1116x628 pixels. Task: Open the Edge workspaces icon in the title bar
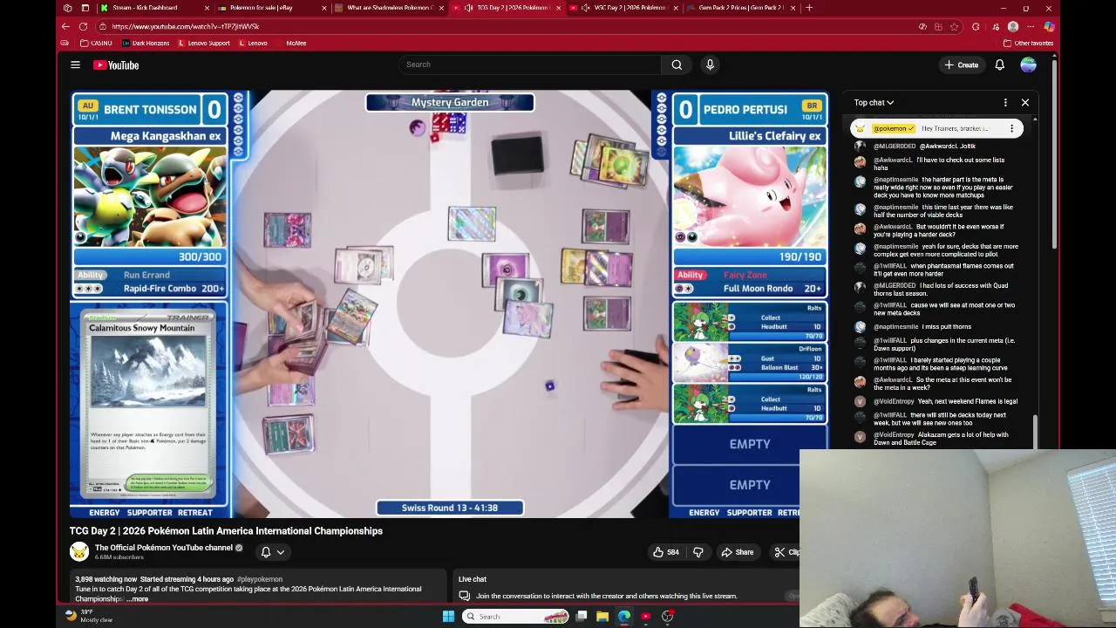point(67,8)
